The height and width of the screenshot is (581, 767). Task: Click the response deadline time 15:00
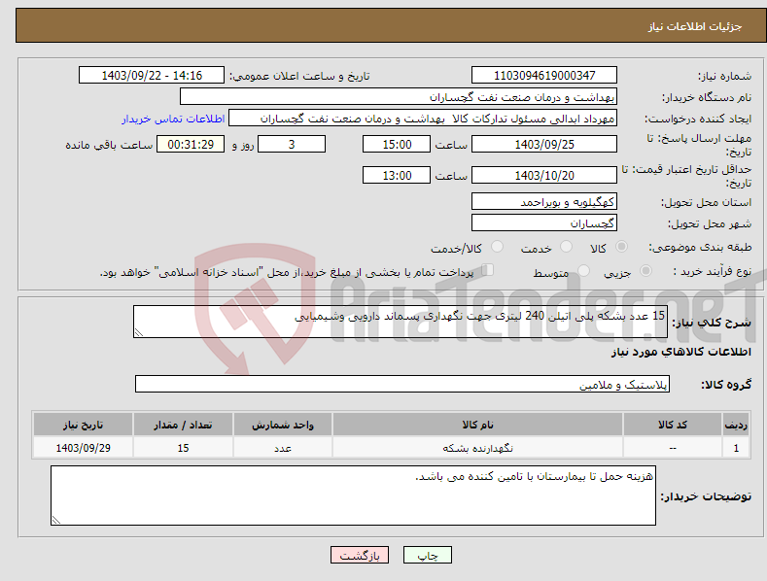point(397,144)
